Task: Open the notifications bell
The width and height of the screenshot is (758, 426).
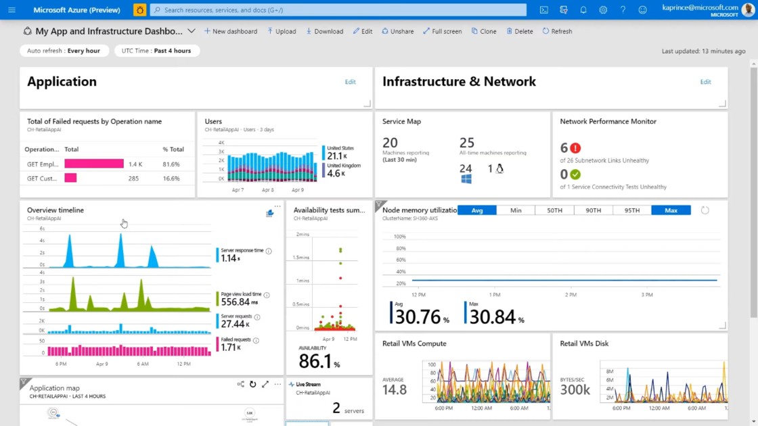Action: tap(583, 9)
